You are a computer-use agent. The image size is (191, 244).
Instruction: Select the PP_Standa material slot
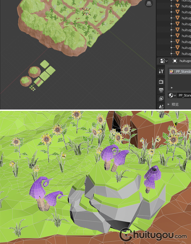[180, 72]
